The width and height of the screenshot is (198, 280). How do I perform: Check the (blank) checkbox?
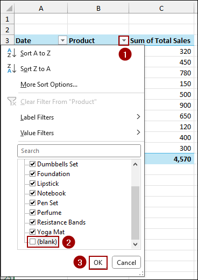pos(32,242)
